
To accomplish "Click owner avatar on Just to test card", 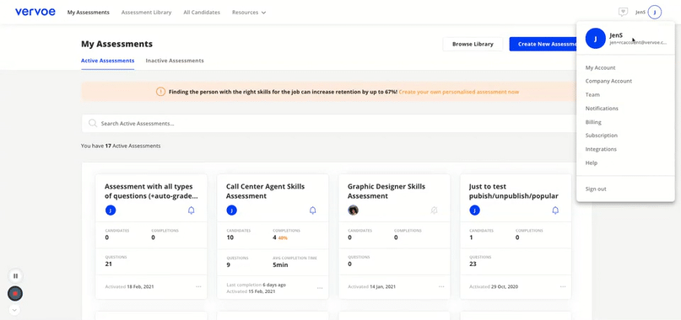I will (475, 211).
